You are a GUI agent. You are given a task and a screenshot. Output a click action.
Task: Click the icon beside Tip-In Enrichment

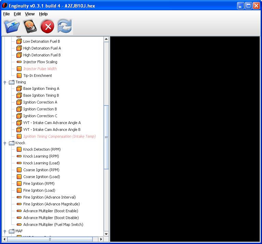point(19,76)
